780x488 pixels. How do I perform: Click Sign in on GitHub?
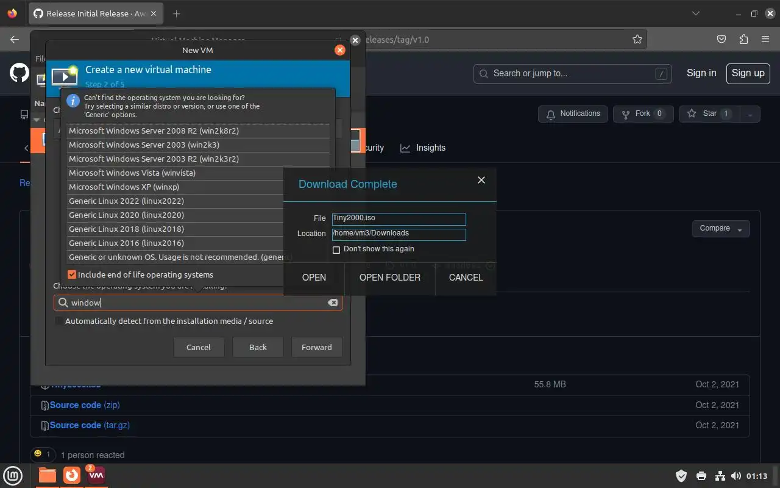(x=701, y=73)
